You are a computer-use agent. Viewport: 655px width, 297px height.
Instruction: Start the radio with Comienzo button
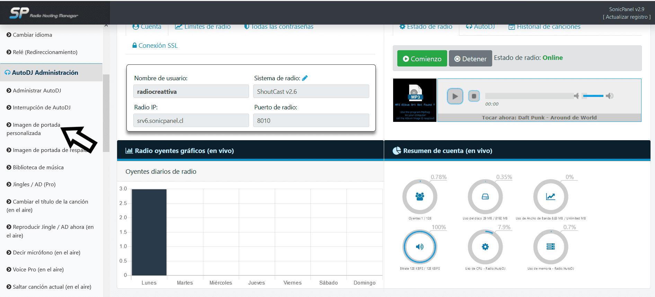click(x=422, y=59)
